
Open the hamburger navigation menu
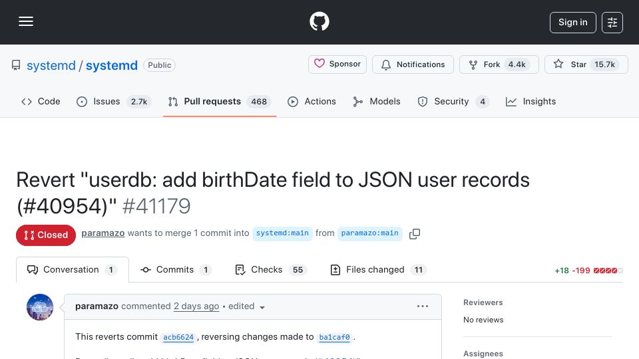pyautogui.click(x=26, y=21)
